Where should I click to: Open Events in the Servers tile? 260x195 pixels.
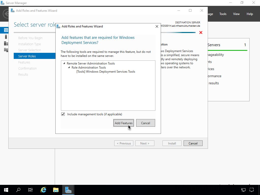coord(210,62)
